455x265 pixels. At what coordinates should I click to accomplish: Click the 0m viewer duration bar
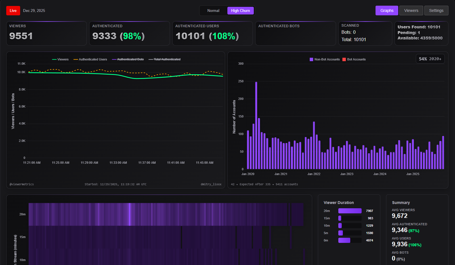344,240
